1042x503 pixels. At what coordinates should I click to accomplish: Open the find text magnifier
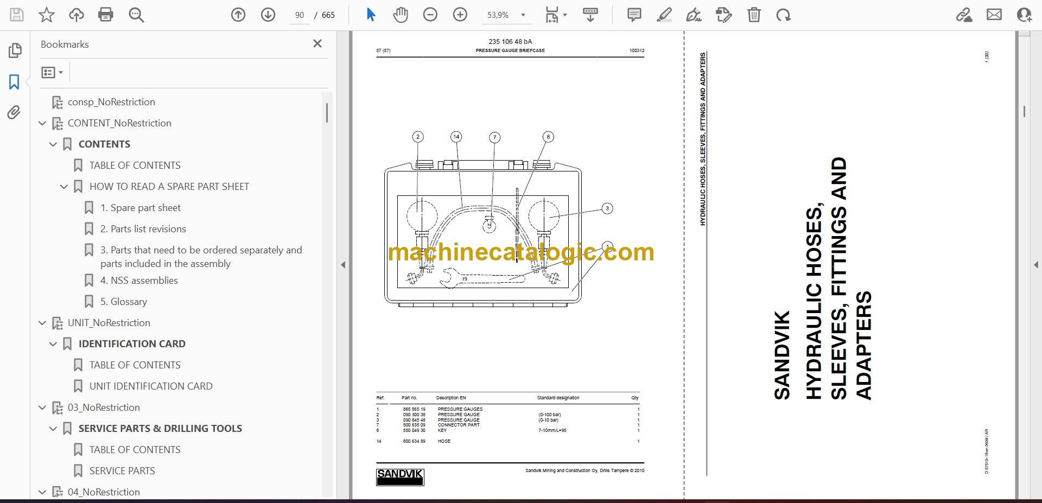point(136,15)
